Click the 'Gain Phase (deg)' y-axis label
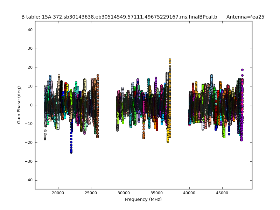 click(x=19, y=105)
